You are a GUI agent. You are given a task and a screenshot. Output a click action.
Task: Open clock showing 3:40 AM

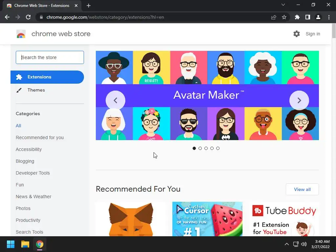(x=320, y=244)
